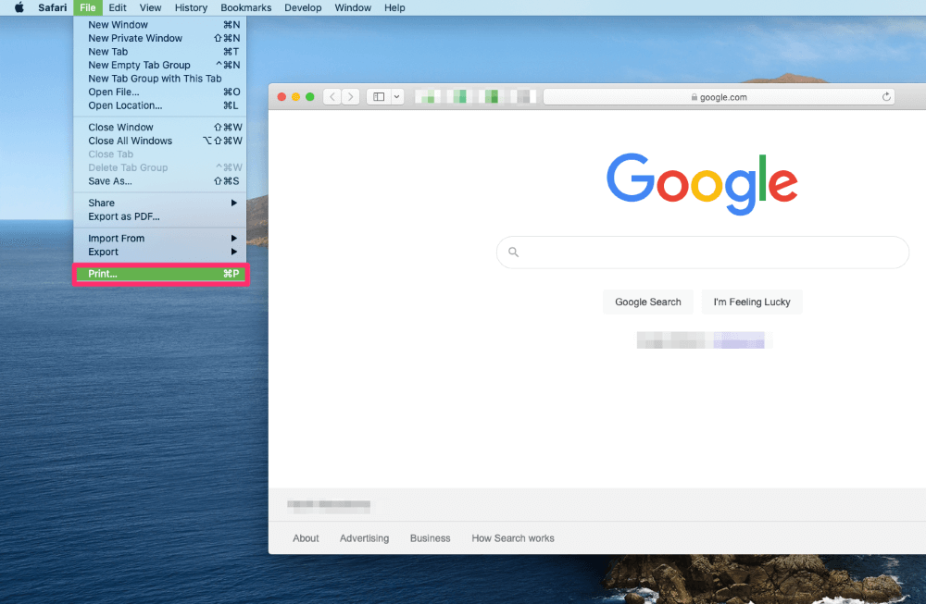Open How Search works link
The width and height of the screenshot is (926, 604).
pyautogui.click(x=513, y=538)
